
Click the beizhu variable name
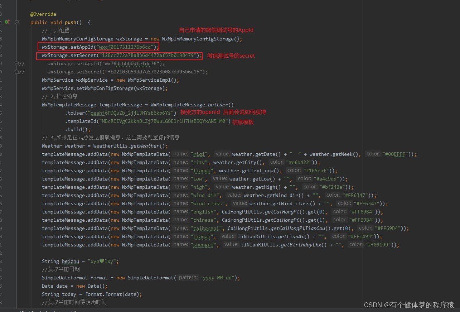71,261
